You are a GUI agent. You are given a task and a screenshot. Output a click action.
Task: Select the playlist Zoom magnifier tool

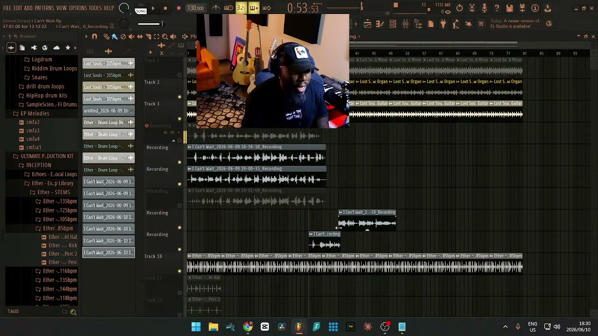click(165, 36)
